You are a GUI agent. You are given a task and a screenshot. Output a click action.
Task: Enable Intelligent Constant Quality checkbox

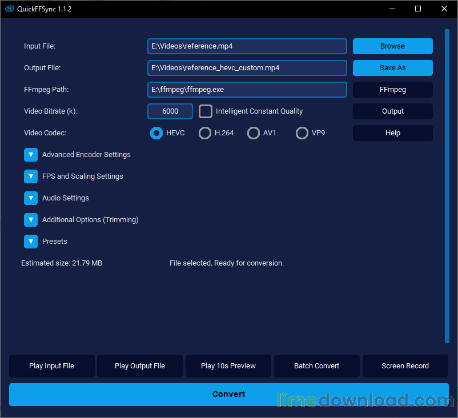(x=206, y=111)
